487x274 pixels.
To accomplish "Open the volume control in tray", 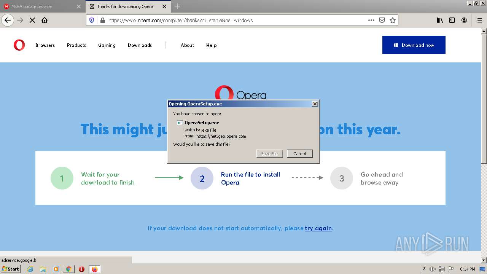I will (433, 269).
